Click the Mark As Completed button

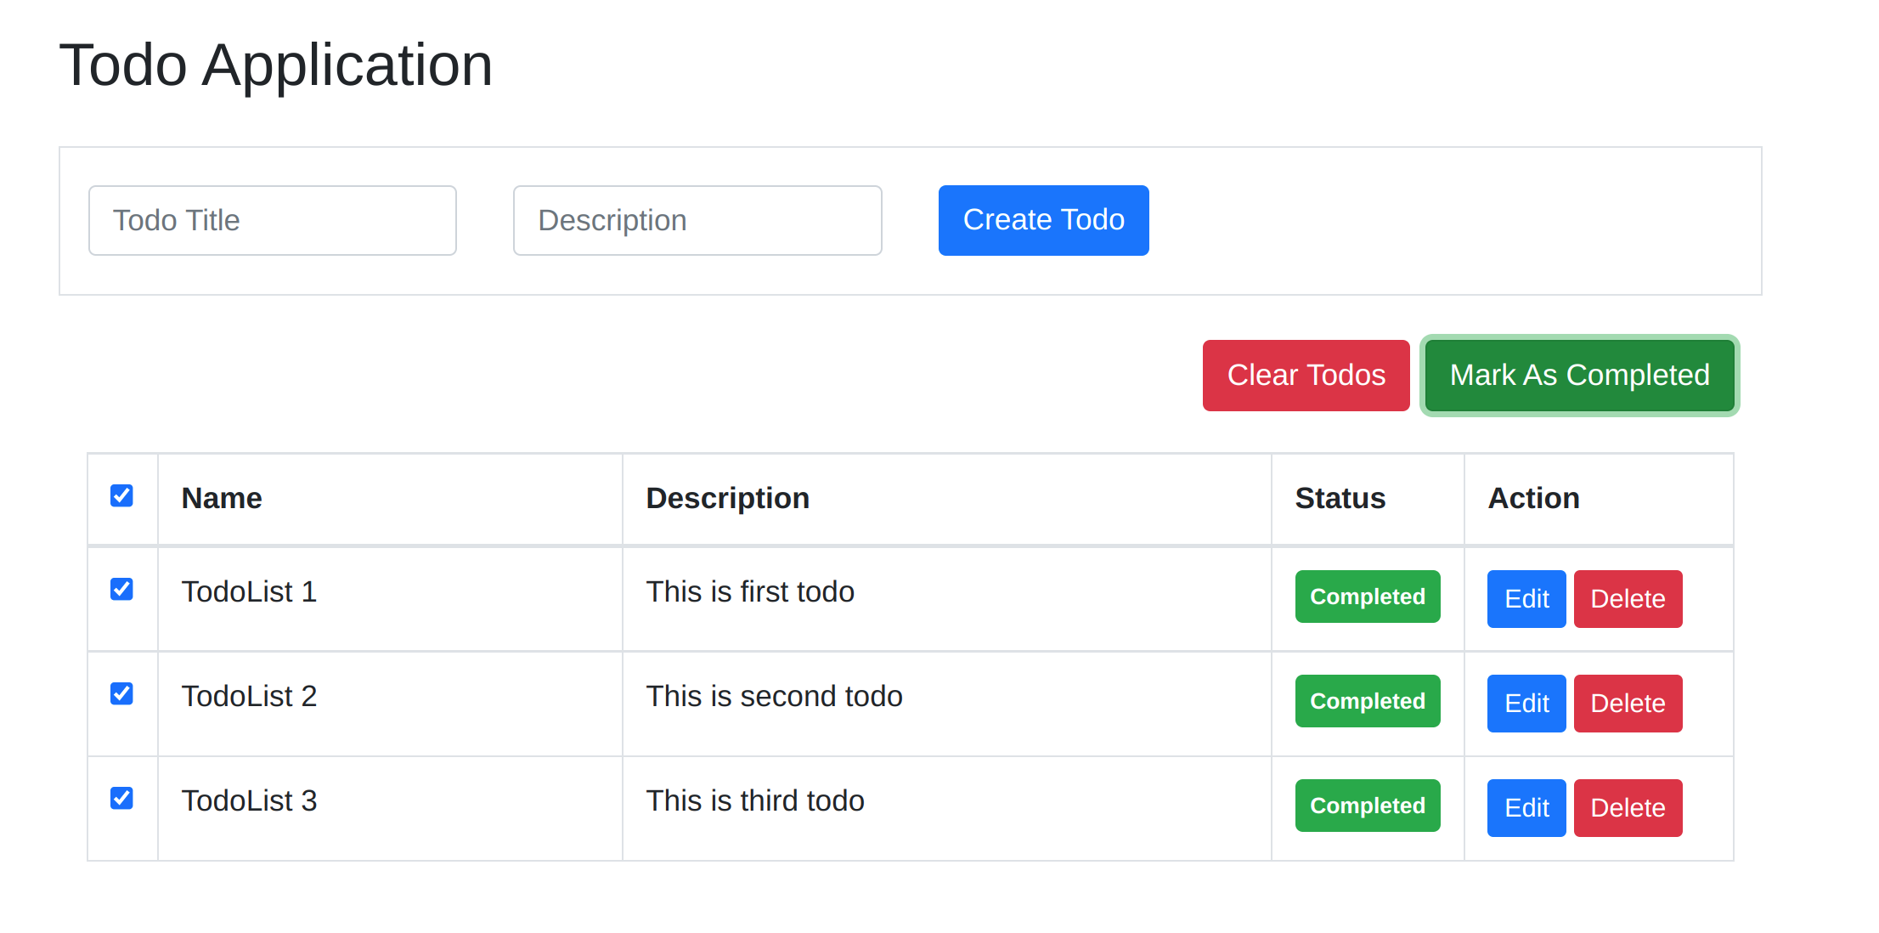pos(1578,376)
